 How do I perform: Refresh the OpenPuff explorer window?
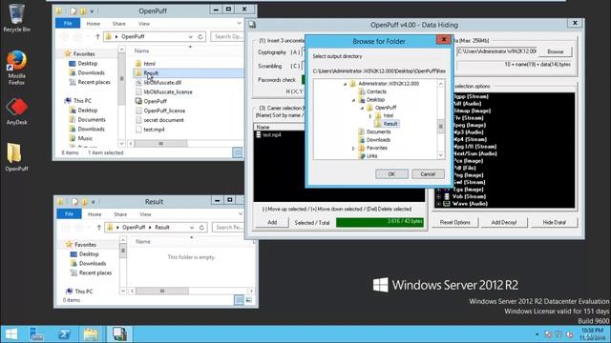(200, 36)
